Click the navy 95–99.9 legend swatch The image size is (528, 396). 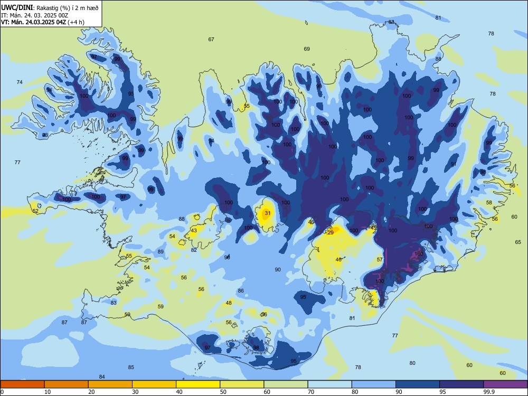(461, 384)
